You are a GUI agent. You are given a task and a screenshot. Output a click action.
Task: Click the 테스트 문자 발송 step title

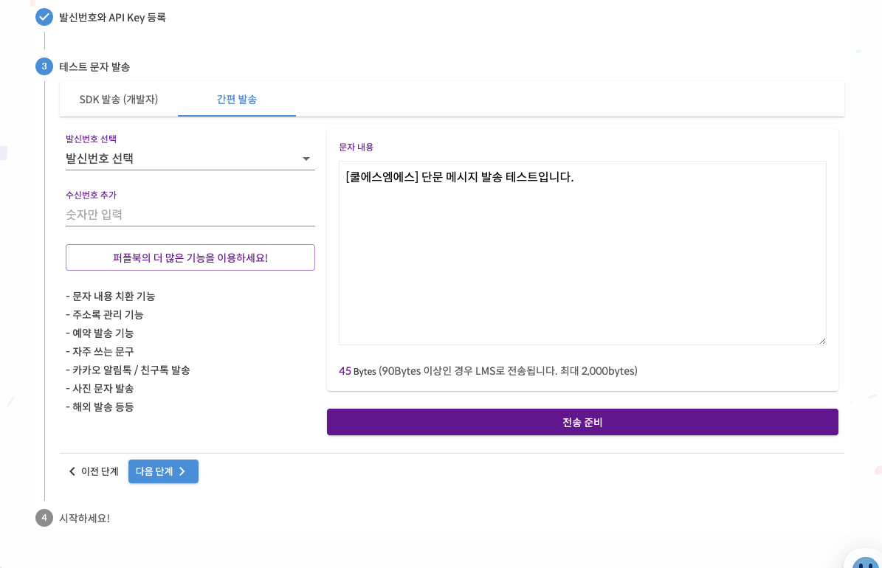[x=94, y=67]
